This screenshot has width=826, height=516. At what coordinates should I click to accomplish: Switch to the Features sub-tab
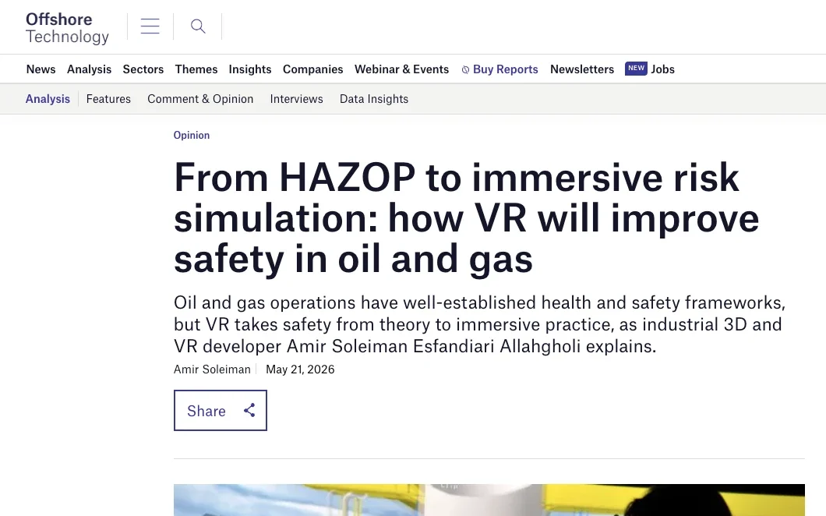pyautogui.click(x=108, y=98)
